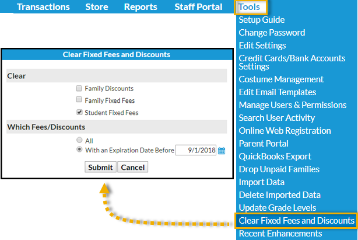Select QuickBooks Export menu entry
The height and width of the screenshot is (240, 358).
pyautogui.click(x=275, y=156)
